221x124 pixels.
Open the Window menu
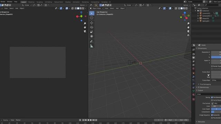coord(10,2)
